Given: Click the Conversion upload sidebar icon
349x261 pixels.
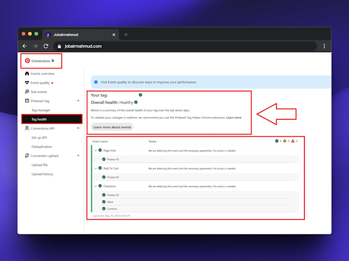Looking at the screenshot, I should pyautogui.click(x=27, y=156).
